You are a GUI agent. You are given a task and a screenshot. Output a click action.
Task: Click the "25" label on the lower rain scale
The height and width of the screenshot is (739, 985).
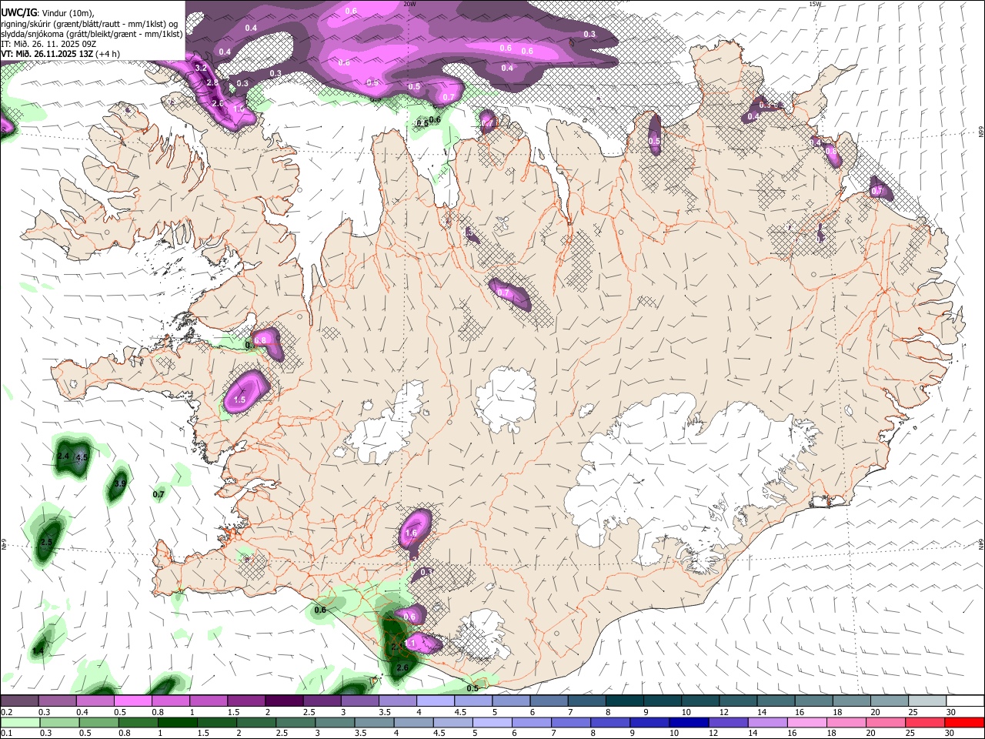click(910, 734)
